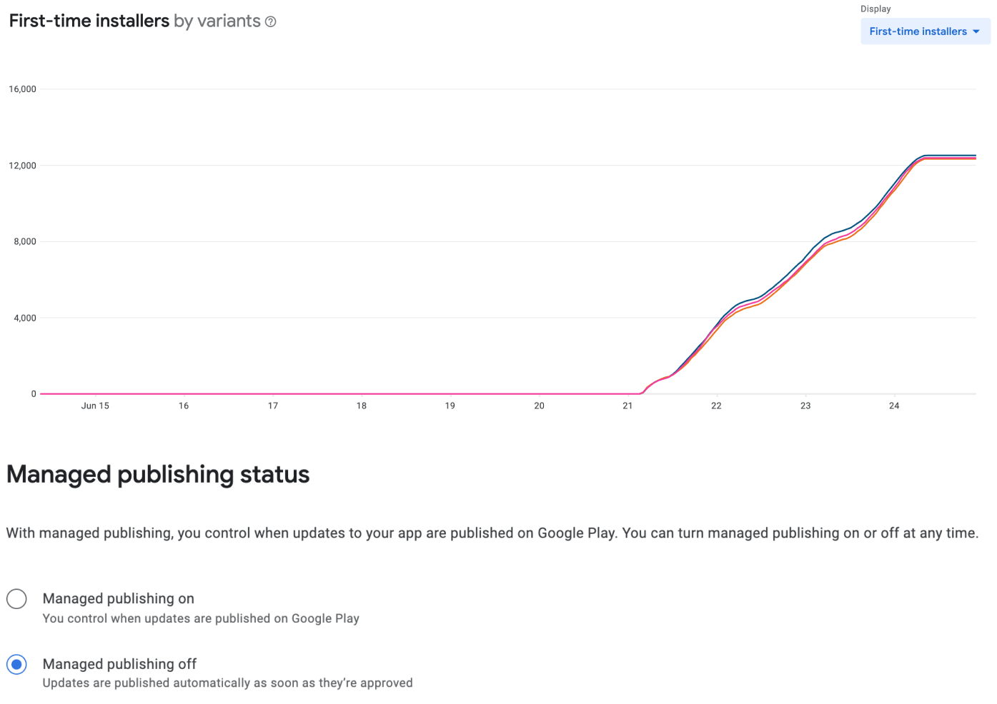This screenshot has width=997, height=704.
Task: Click the help icon beside 'by variants'
Action: [x=270, y=21]
